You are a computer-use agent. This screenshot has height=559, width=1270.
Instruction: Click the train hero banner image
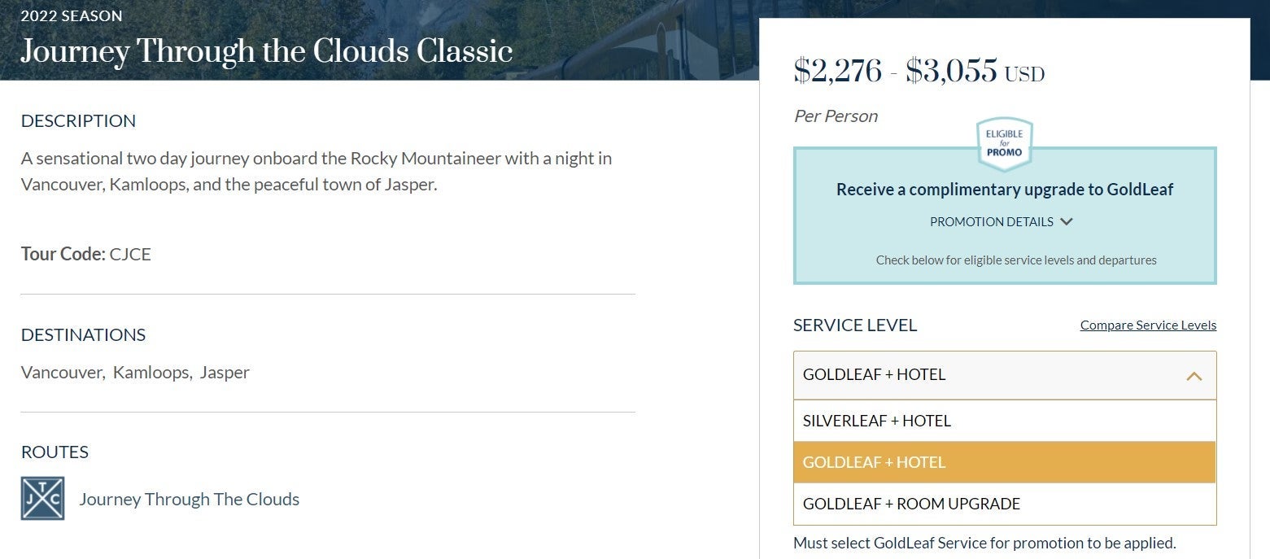point(635,40)
